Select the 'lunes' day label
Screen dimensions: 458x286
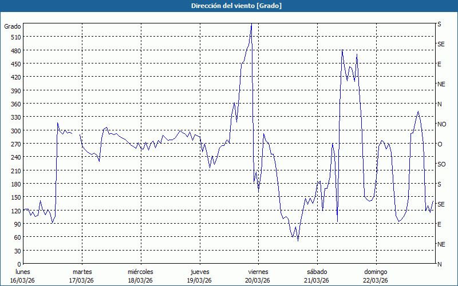23,272
